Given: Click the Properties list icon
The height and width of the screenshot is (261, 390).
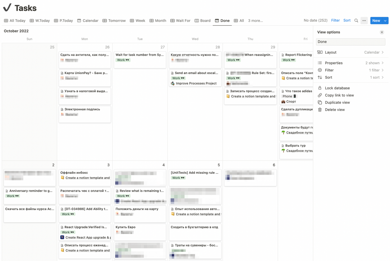Looking at the screenshot, I should click(x=320, y=63).
